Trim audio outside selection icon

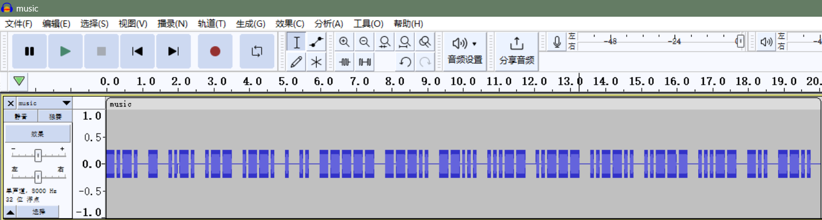click(x=344, y=61)
